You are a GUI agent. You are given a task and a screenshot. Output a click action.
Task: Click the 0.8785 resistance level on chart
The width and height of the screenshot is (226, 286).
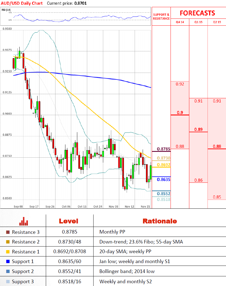(x=163, y=149)
